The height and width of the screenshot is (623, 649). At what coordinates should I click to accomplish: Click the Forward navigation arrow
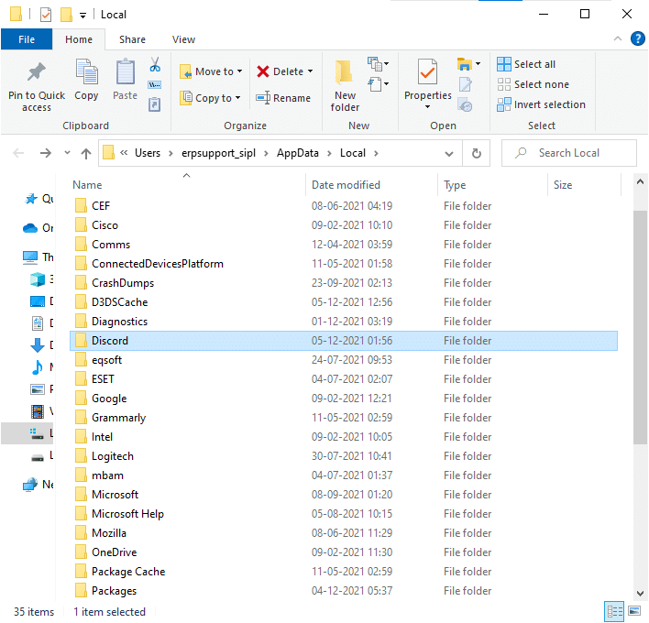click(46, 154)
